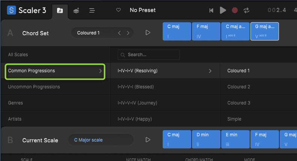The image size is (297, 161).
Task: Expand the Common Progressions category
Action: tap(55, 71)
